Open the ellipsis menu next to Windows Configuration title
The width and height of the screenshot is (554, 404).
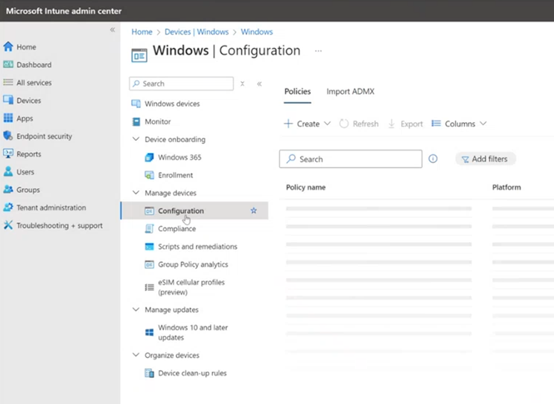318,51
